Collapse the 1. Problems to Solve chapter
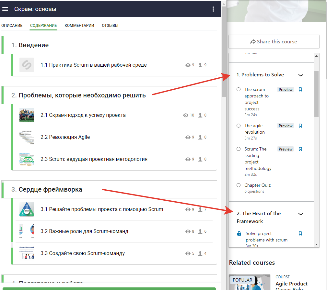The width and height of the screenshot is (327, 290). [x=300, y=75]
